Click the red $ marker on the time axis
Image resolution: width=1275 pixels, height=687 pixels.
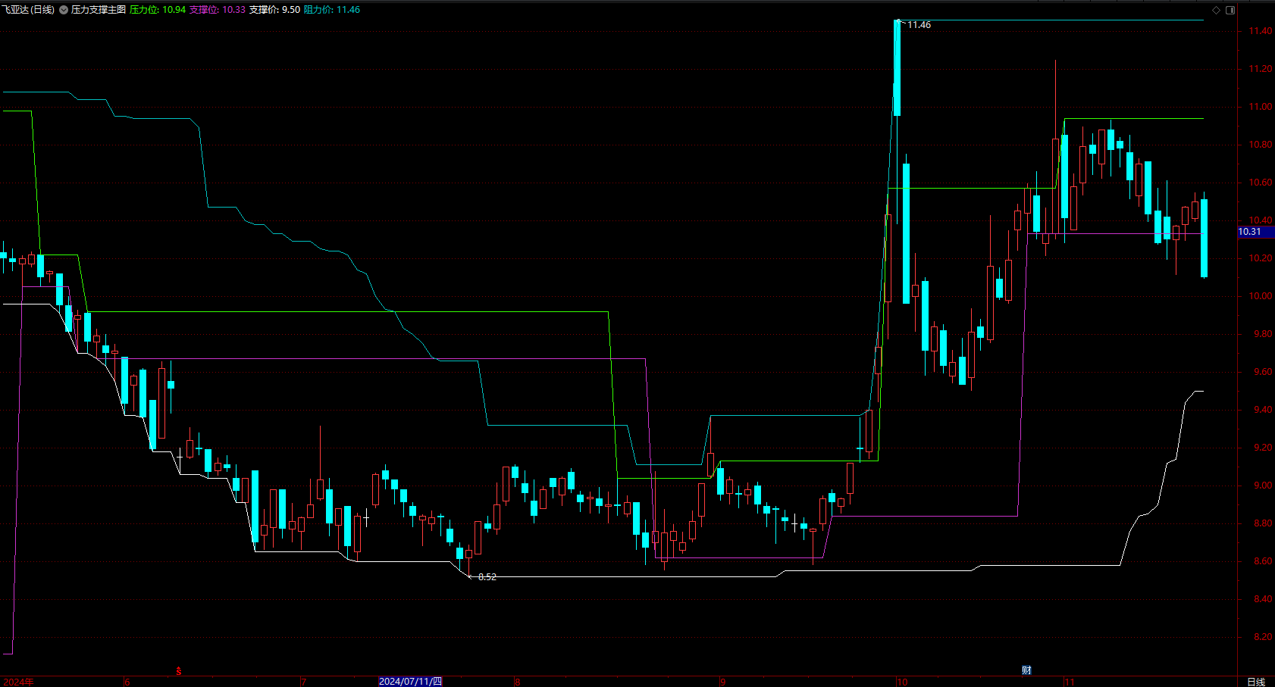(x=179, y=671)
